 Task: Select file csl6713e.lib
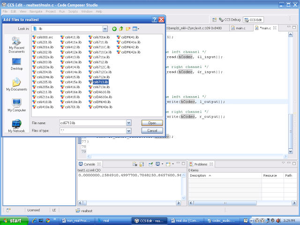click(99, 87)
